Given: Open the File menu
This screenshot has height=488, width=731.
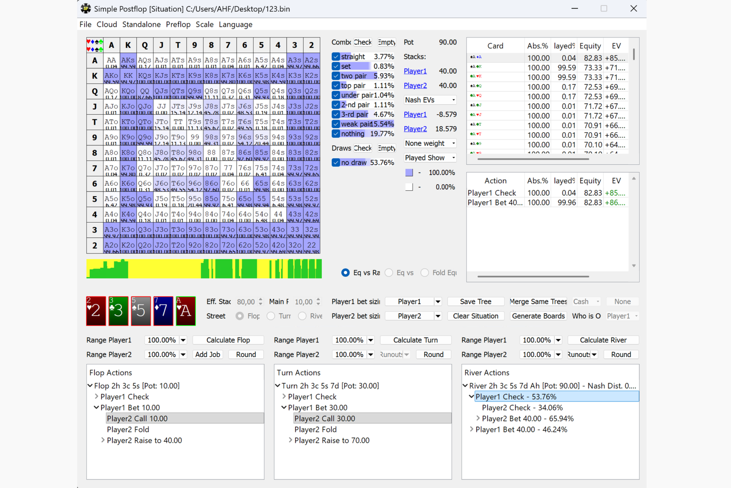Looking at the screenshot, I should click(85, 25).
